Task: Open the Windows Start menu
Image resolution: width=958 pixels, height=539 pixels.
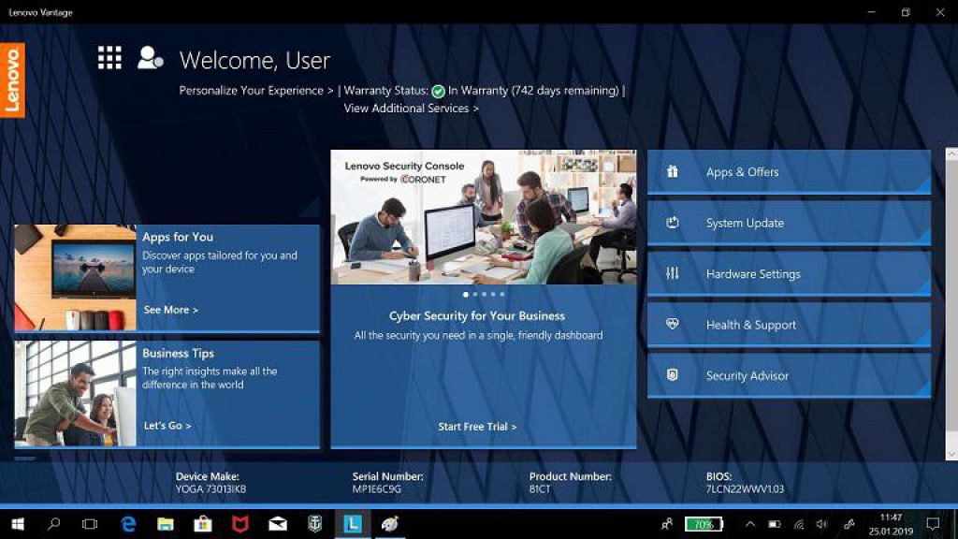Action: click(18, 524)
